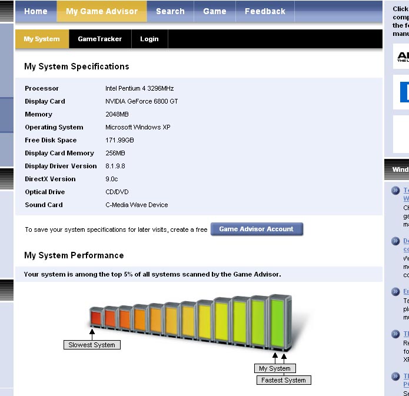Switch to the GameTracker sub-tab

99,39
